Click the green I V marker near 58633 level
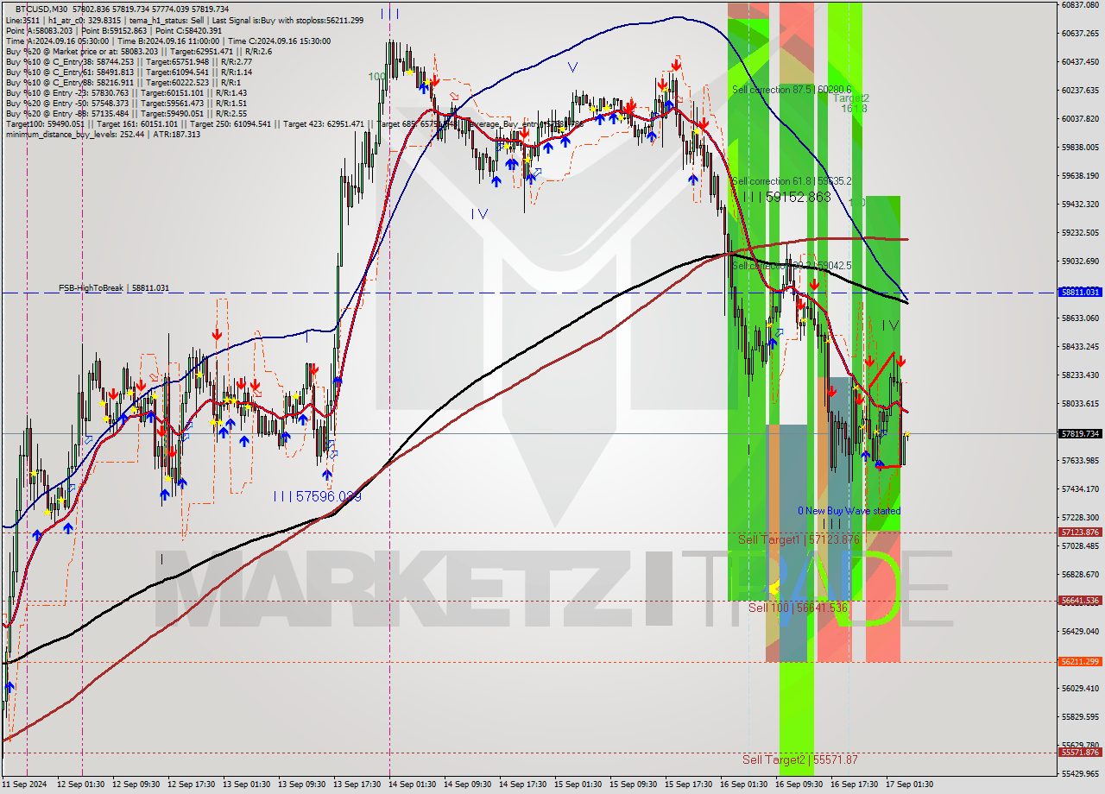The image size is (1105, 794). (x=890, y=325)
